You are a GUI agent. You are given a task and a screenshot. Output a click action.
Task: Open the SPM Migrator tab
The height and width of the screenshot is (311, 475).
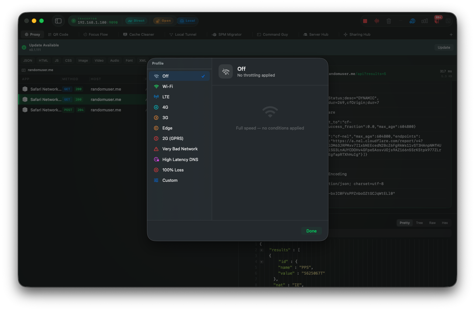pos(227,34)
